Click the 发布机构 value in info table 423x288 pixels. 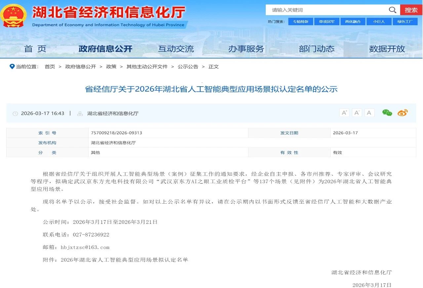(113, 143)
